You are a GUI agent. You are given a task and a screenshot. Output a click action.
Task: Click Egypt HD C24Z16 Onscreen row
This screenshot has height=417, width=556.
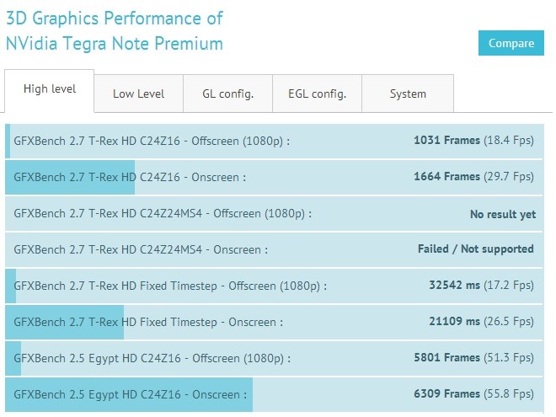pyautogui.click(x=274, y=394)
